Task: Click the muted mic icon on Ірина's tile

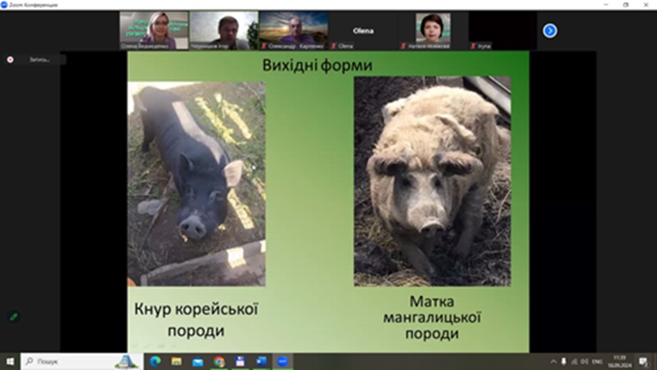Action: (x=473, y=46)
